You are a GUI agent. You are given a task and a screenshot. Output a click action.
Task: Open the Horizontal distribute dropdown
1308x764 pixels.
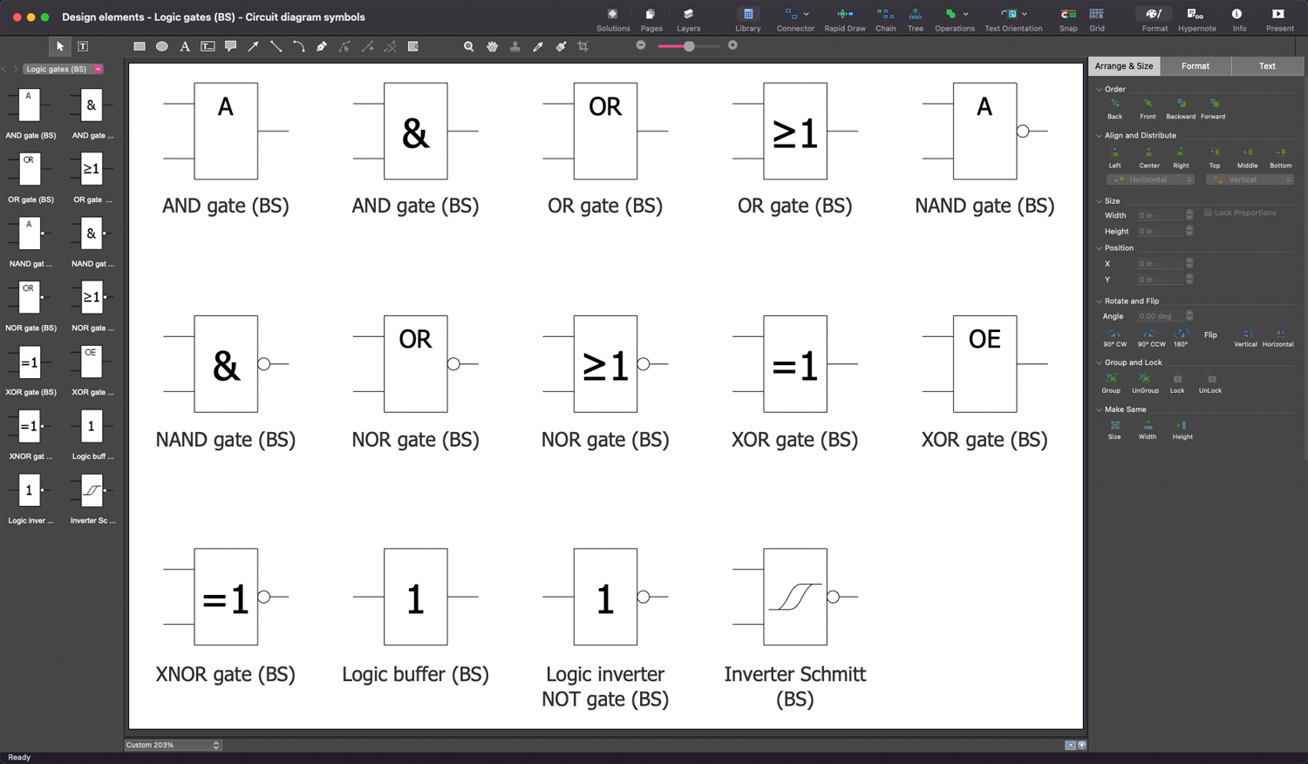tap(1150, 179)
